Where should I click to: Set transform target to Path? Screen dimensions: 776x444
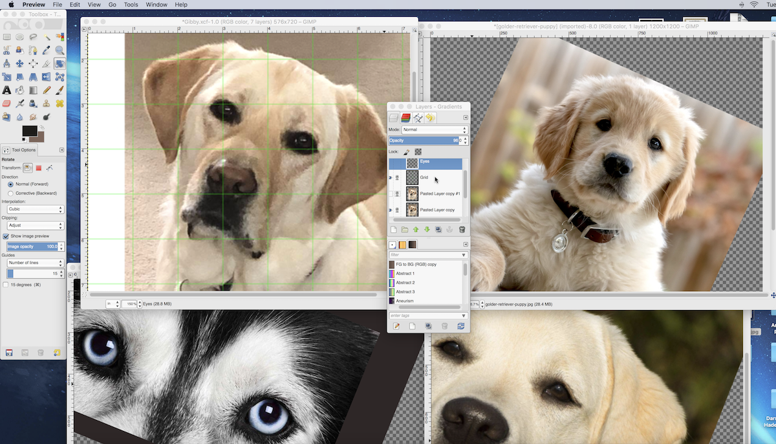[x=50, y=168]
